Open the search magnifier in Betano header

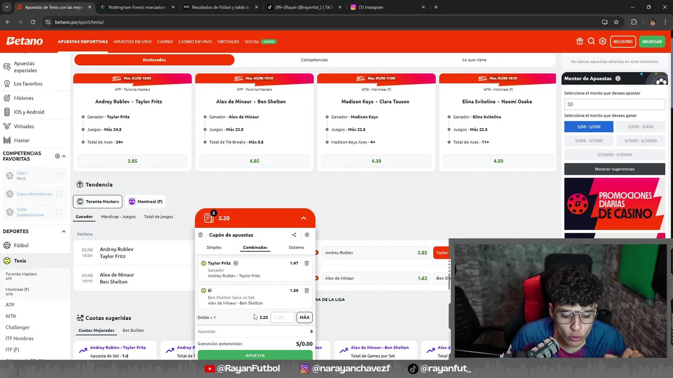click(x=591, y=41)
